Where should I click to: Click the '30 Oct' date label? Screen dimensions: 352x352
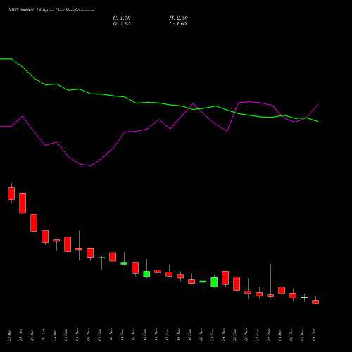tap(44, 335)
